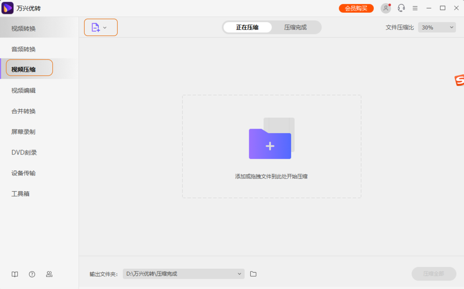Open the file compression ratio 30% dropdown
Image resolution: width=464 pixels, height=289 pixels.
(436, 27)
